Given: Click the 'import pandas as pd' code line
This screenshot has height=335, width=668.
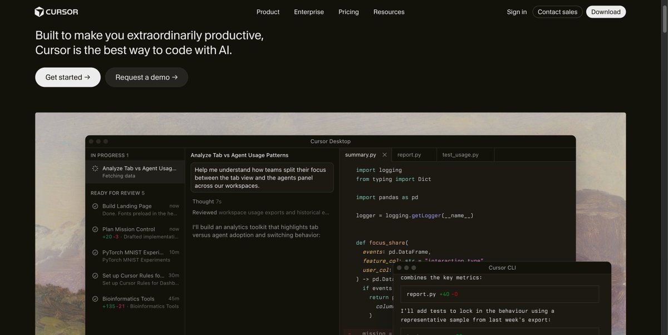Looking at the screenshot, I should point(387,197).
